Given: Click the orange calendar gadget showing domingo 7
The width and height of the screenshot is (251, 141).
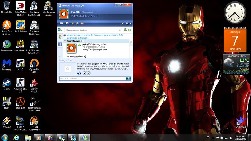Looking at the screenshot, I should pyautogui.click(x=235, y=40).
